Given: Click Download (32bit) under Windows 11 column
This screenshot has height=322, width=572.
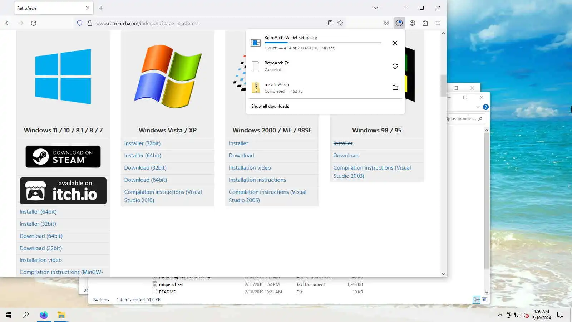Looking at the screenshot, I should (x=41, y=248).
